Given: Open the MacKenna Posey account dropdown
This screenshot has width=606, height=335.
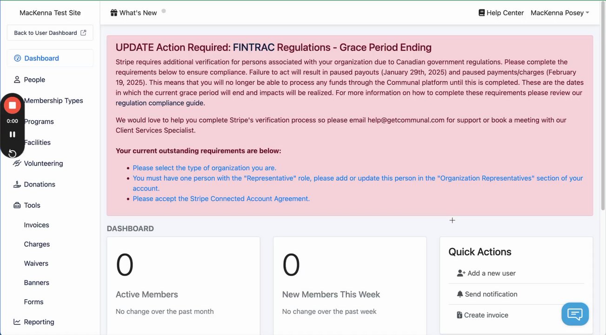Looking at the screenshot, I should 559,13.
